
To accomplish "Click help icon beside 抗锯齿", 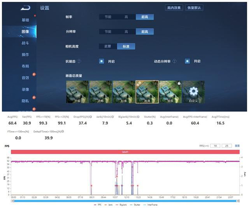I will (x=79, y=61).
